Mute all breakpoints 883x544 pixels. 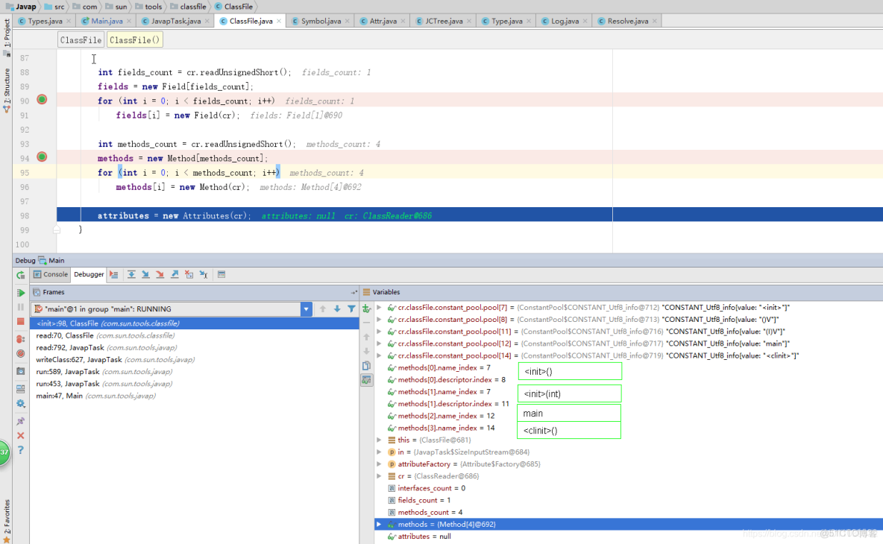click(x=19, y=352)
